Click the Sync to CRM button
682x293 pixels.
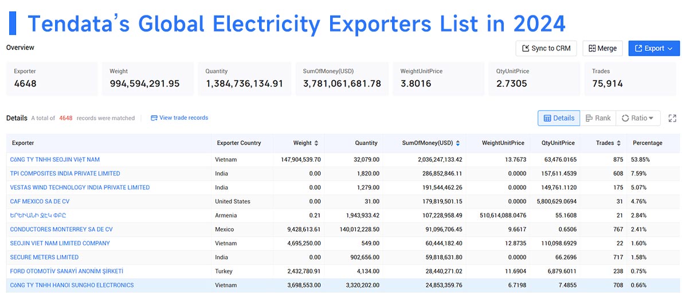click(546, 48)
